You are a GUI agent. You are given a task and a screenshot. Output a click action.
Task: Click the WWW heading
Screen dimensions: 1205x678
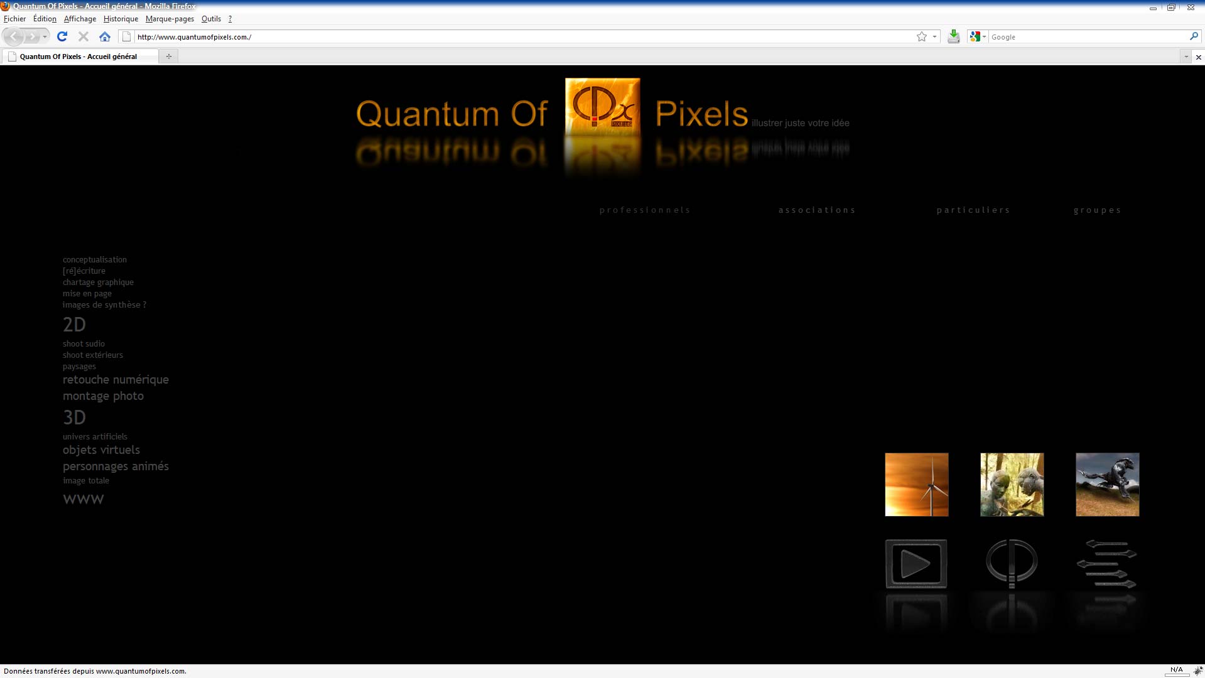click(x=84, y=499)
